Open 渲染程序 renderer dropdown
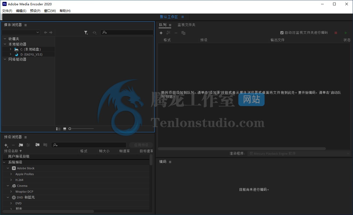 tap(299, 154)
